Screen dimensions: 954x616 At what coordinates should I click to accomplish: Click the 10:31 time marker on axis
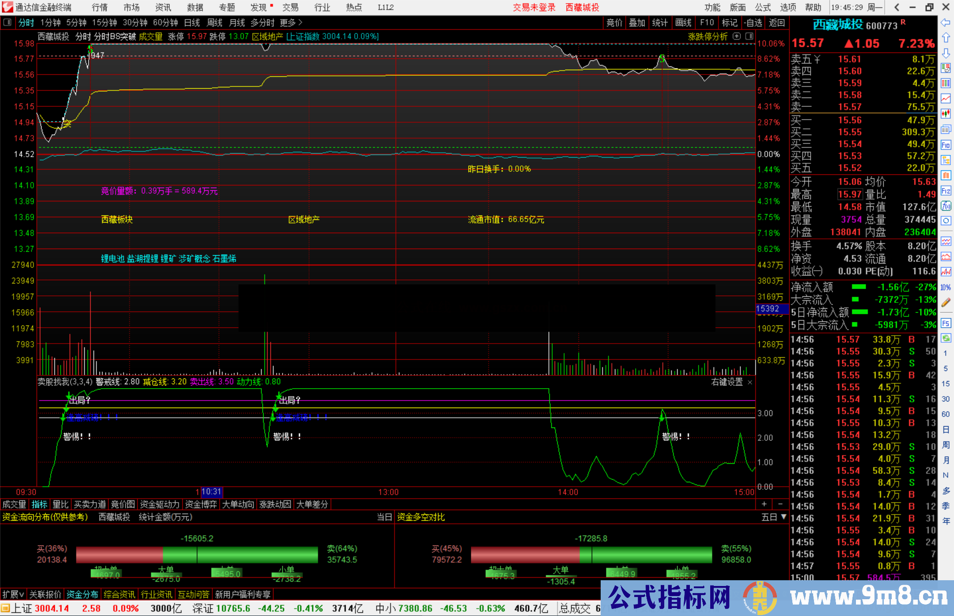click(211, 492)
